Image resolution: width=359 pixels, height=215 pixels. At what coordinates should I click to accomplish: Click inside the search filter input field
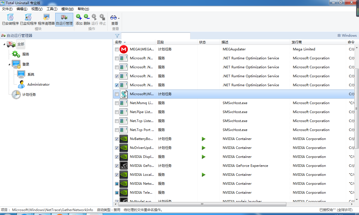coord(156,36)
